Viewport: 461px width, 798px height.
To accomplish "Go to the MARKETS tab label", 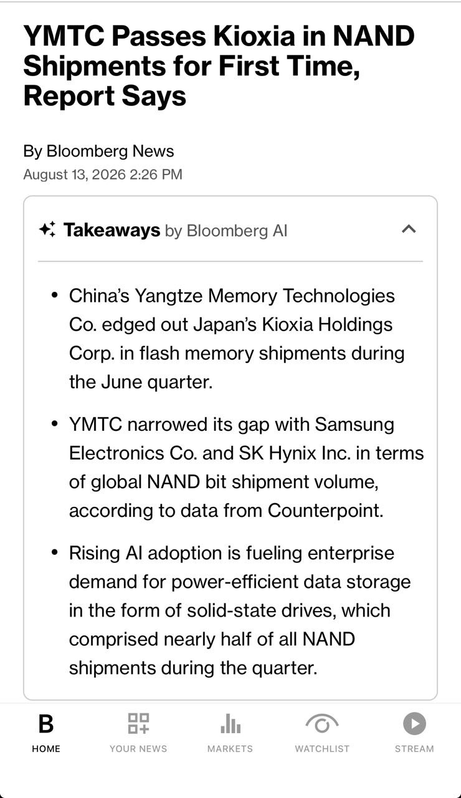I will [x=230, y=749].
